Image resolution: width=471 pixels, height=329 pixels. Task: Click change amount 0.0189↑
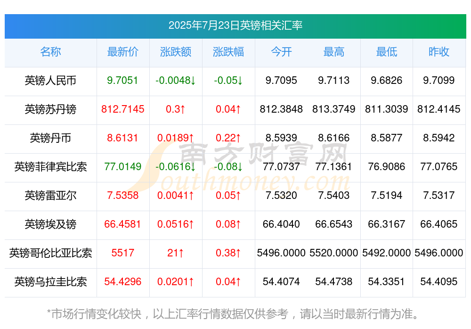click(175, 138)
